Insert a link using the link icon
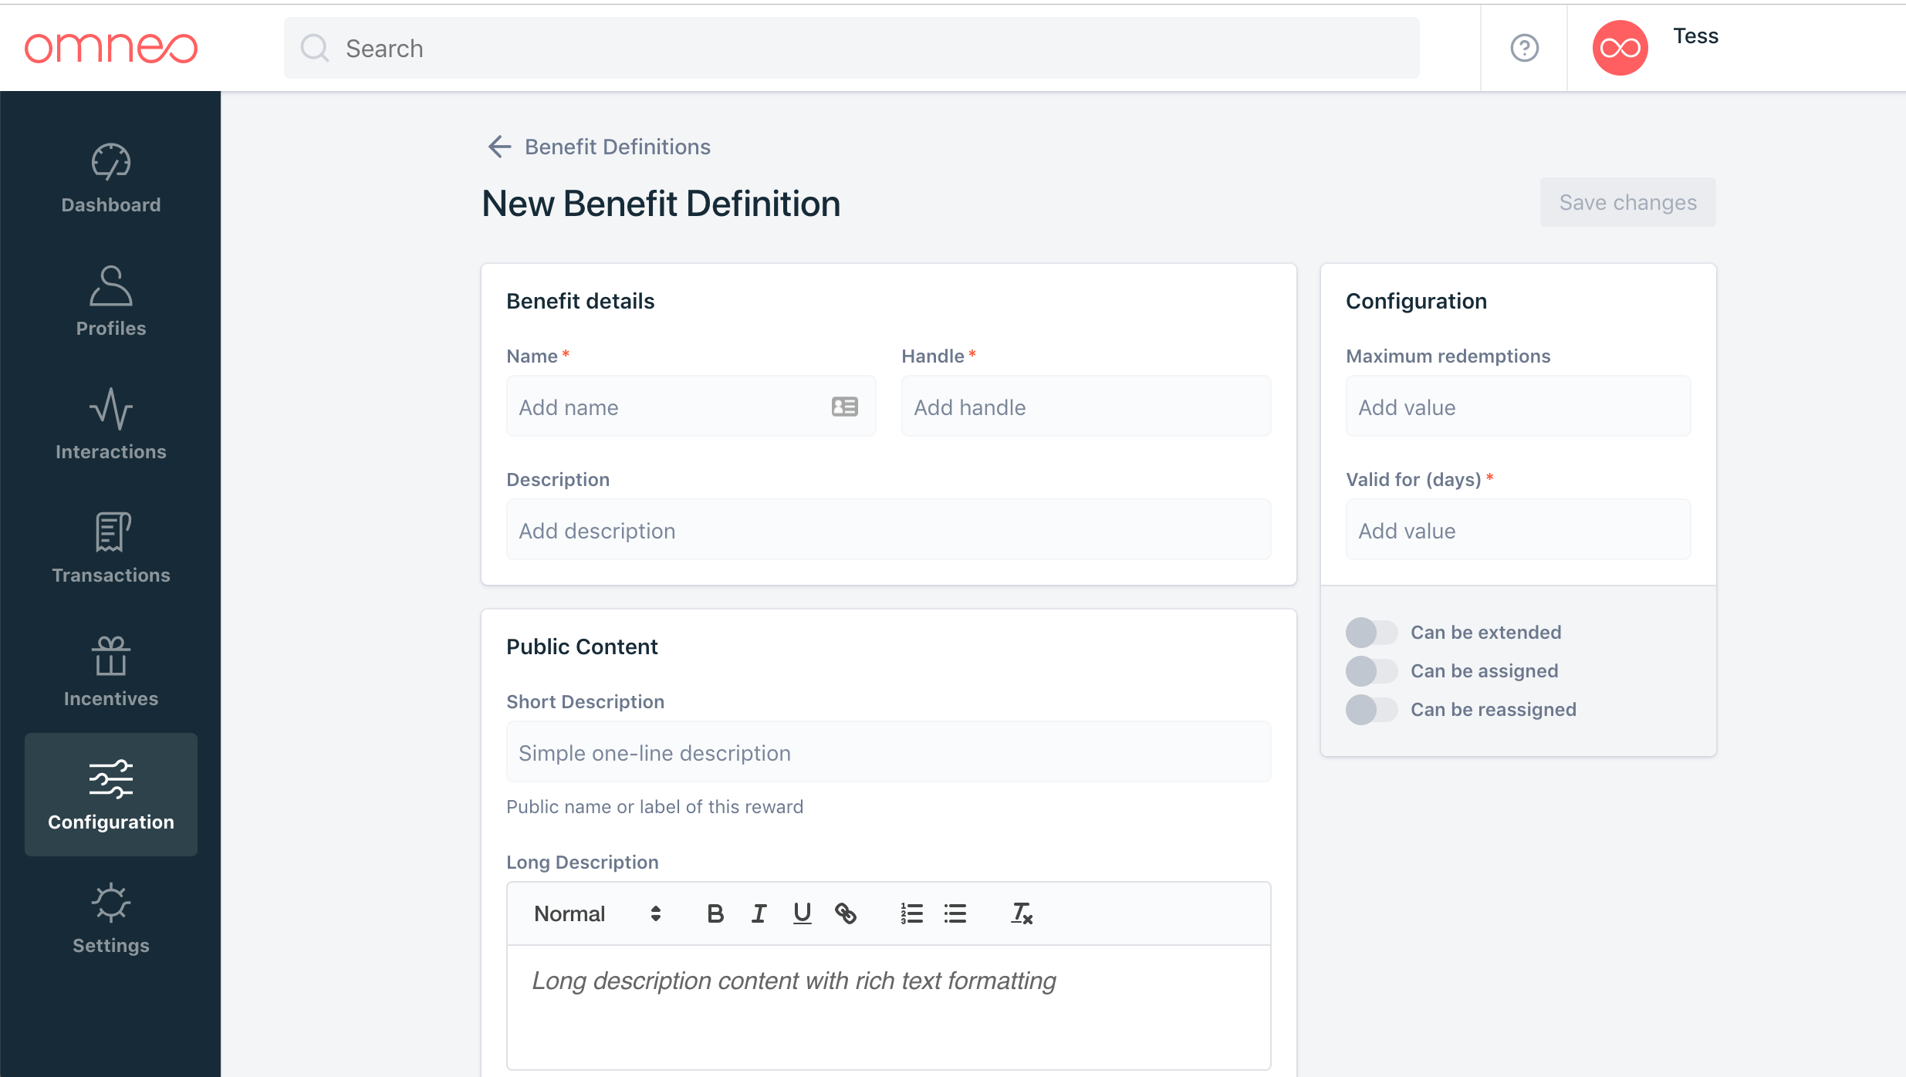1906x1077 pixels. coord(846,913)
